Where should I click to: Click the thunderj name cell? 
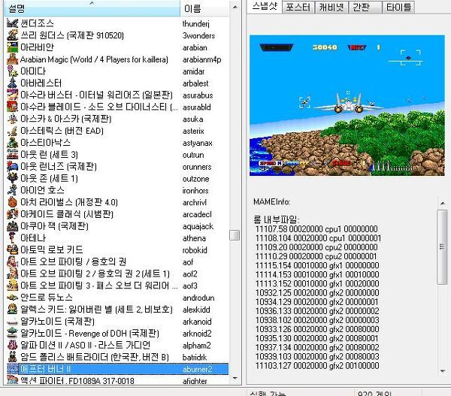[196, 23]
